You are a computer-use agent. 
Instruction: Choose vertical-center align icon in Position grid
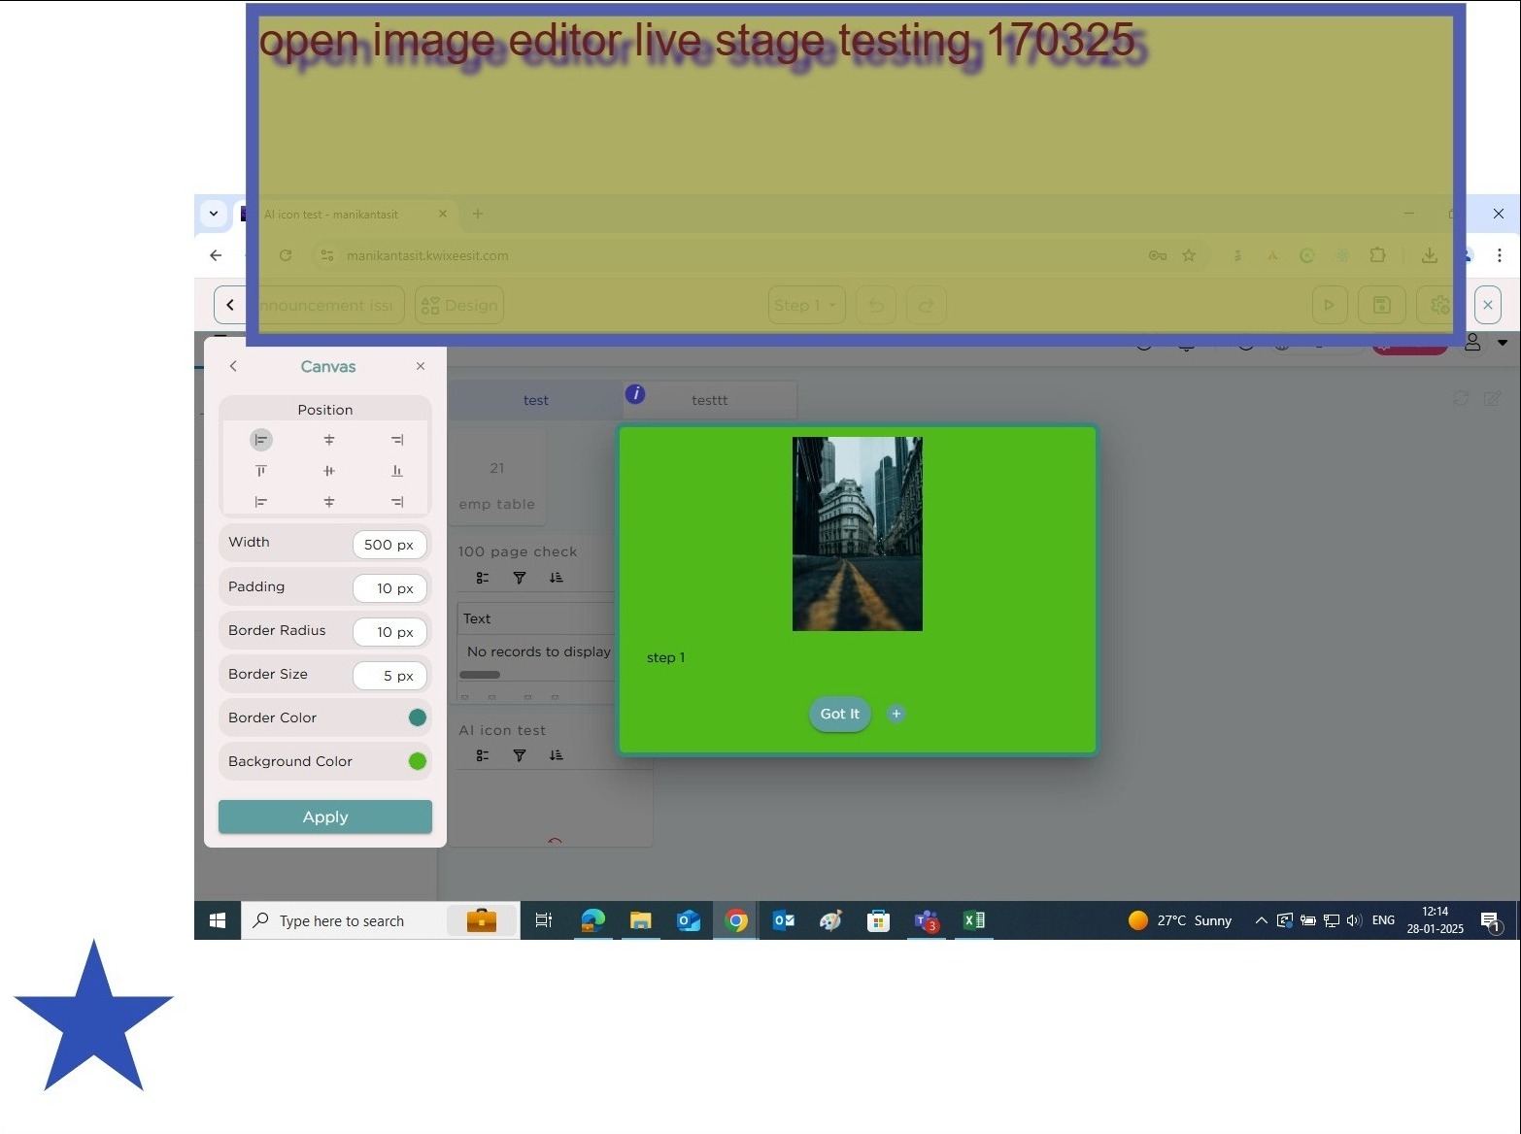[x=329, y=471]
